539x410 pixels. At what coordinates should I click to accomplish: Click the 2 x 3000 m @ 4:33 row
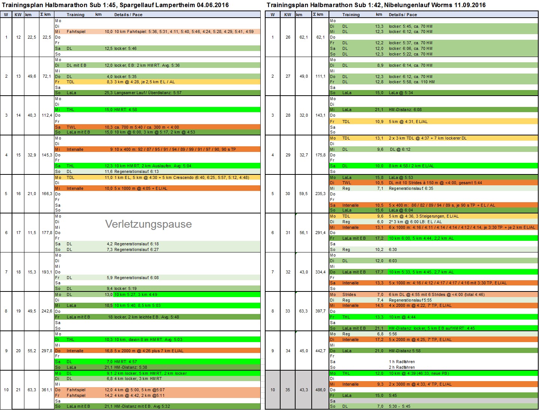[x=420, y=384]
